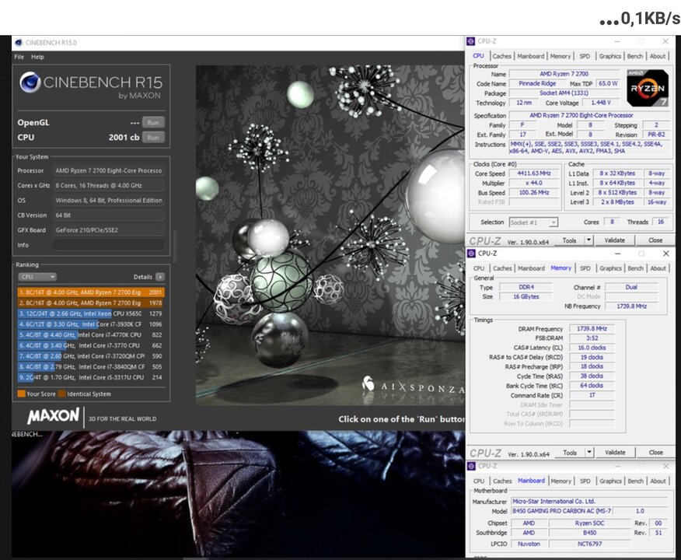681x560 pixels.
Task: Switch to Graphics tab in the CPU-Z processor window
Action: [609, 56]
